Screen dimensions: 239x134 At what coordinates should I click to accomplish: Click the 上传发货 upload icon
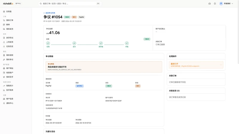pos(4,42)
